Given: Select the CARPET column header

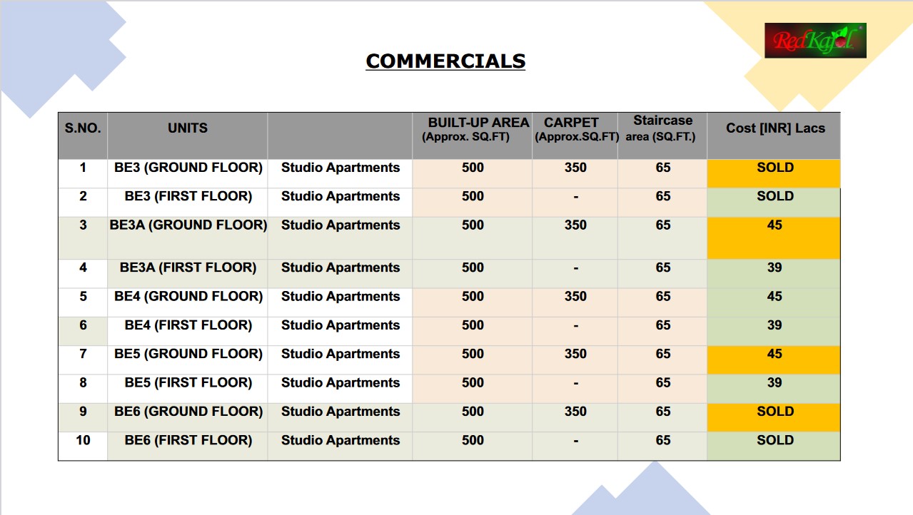Looking at the screenshot, I should point(575,128).
